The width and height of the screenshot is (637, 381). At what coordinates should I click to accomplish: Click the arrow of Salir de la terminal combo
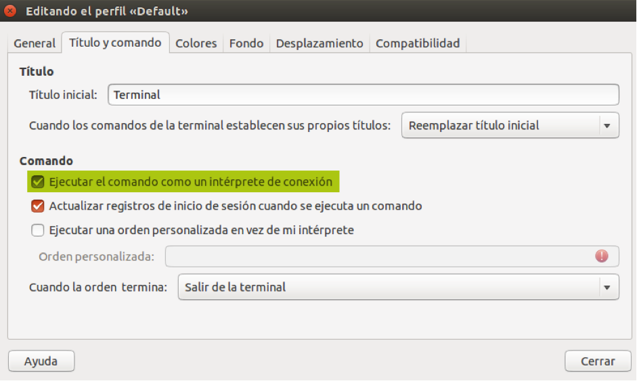[607, 287]
